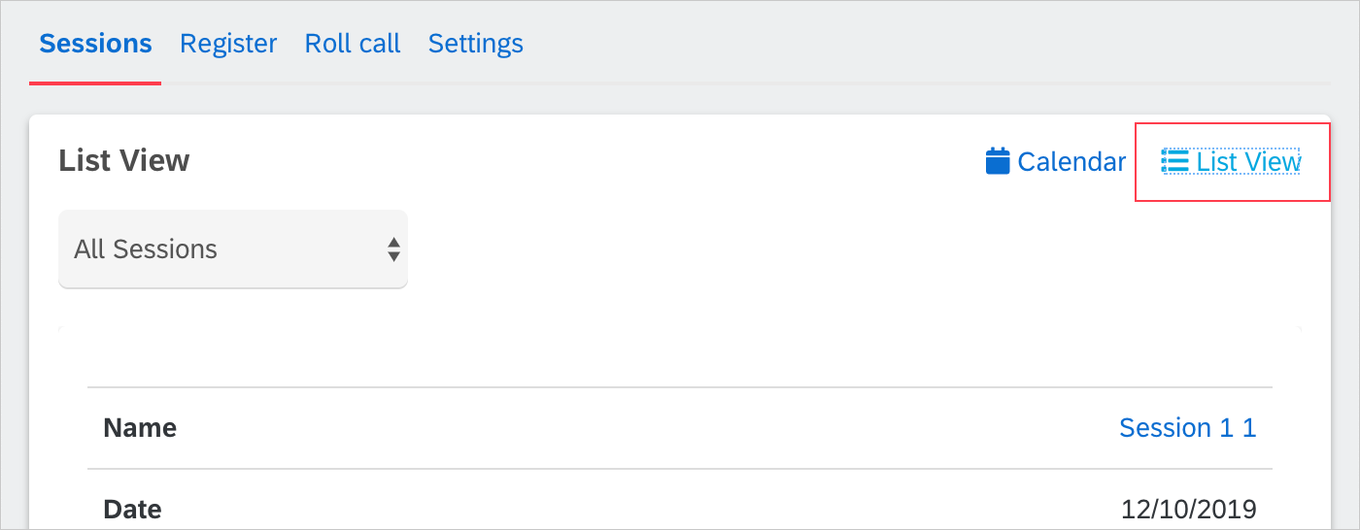1360x530 pixels.
Task: Click the Date field label
Action: 132,509
